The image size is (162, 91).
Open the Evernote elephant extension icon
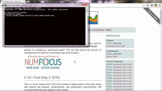coord(152,5)
